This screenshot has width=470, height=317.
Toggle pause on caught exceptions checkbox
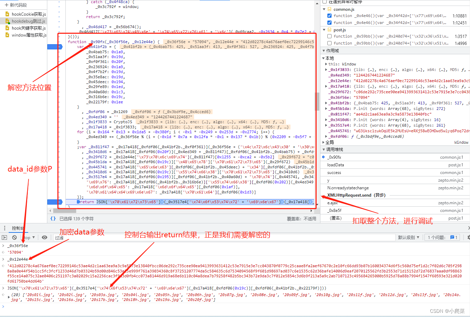pyautogui.click(x=325, y=2)
